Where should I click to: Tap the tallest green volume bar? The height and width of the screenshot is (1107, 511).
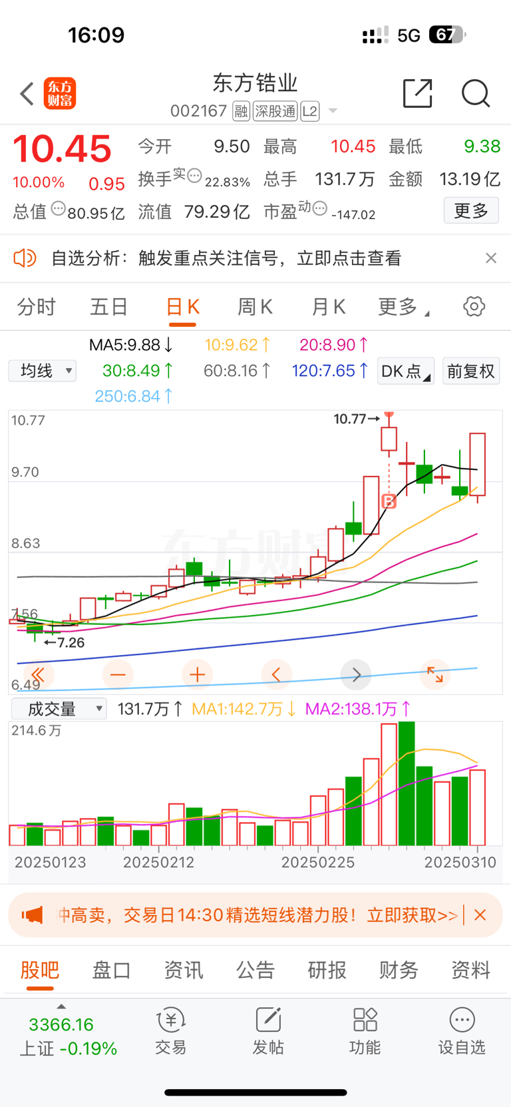pyautogui.click(x=407, y=783)
